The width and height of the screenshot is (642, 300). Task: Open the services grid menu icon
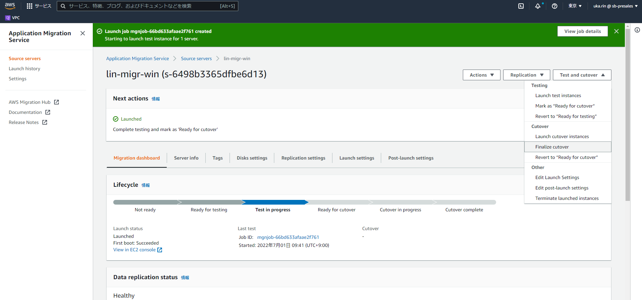30,6
